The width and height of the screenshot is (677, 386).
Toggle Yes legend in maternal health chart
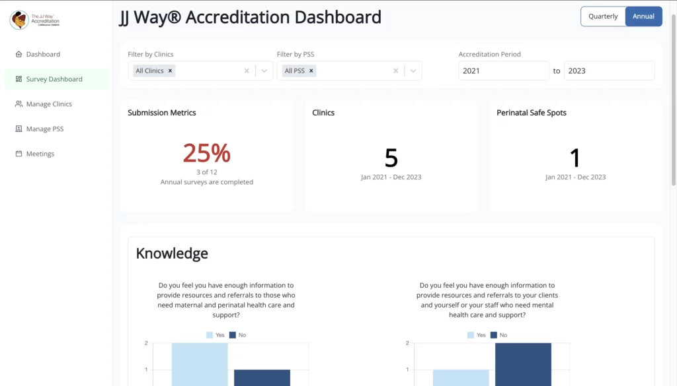click(216, 335)
